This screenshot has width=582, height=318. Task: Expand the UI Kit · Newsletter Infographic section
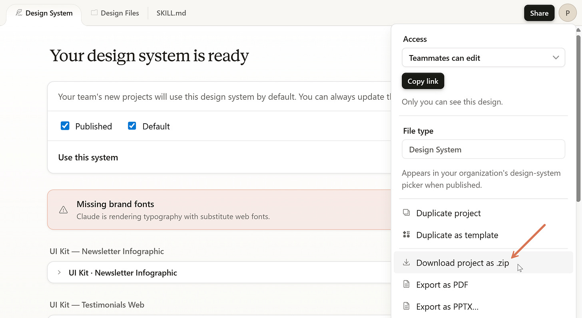(219, 273)
